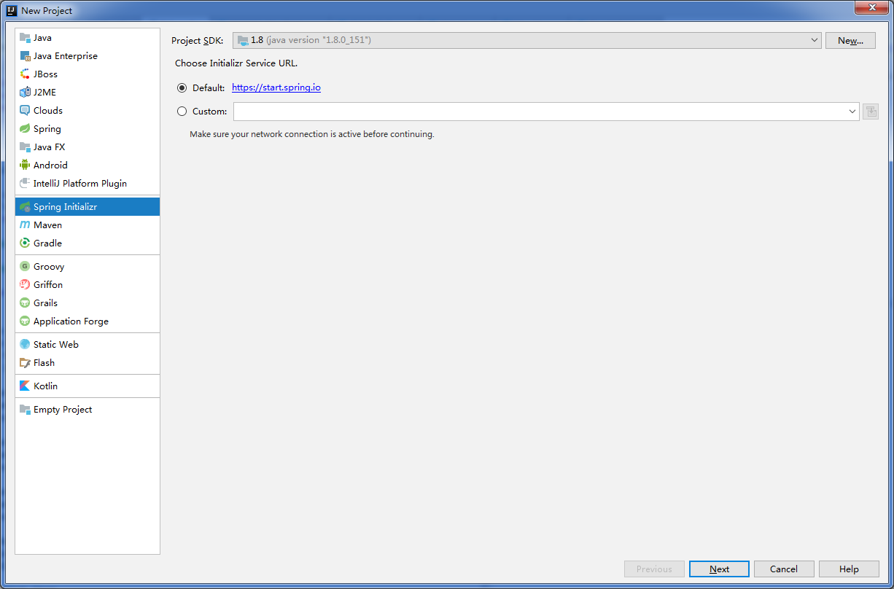Viewport: 894px width, 589px height.
Task: Click the Spring leaf icon
Action: (25, 129)
